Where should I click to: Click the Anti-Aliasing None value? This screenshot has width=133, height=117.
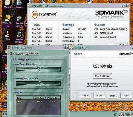tap(80, 33)
